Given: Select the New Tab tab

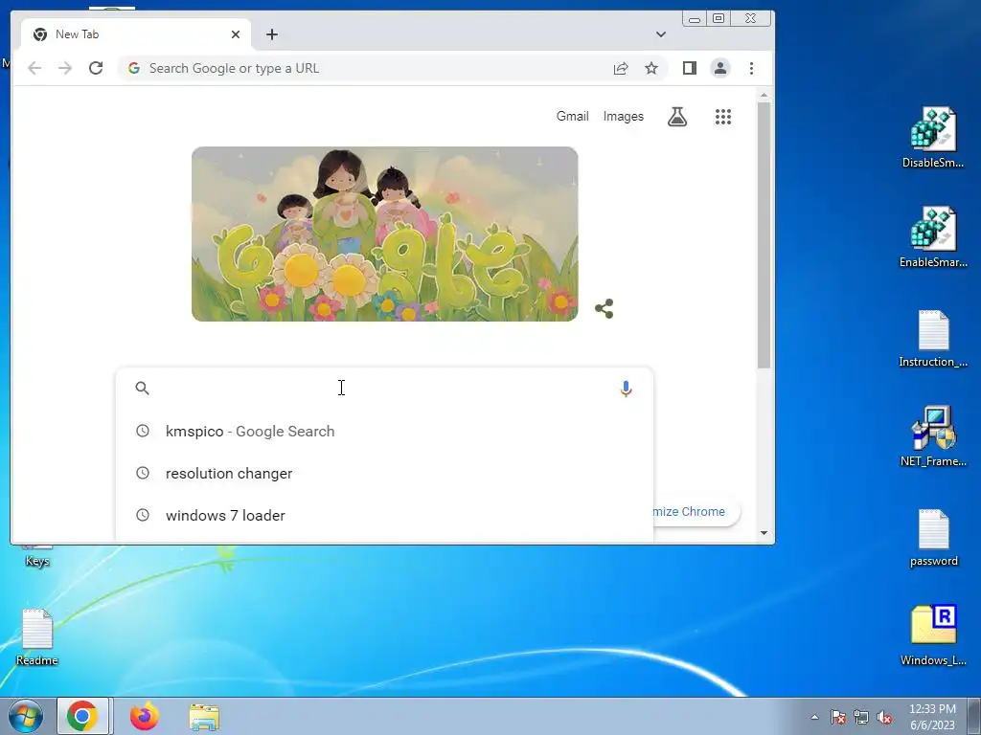Looking at the screenshot, I should click(136, 34).
